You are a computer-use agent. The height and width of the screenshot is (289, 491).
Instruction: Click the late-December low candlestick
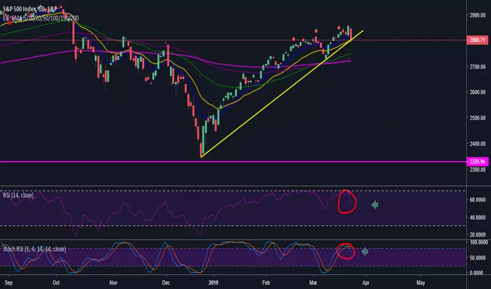[201, 149]
